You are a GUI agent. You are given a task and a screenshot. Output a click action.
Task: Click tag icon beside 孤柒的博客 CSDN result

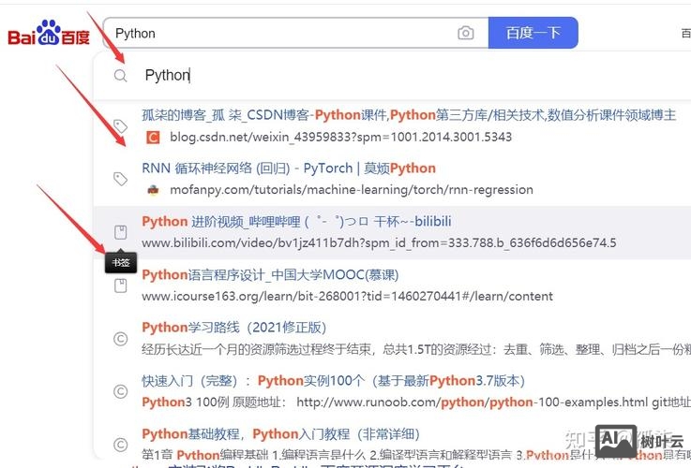(x=120, y=126)
